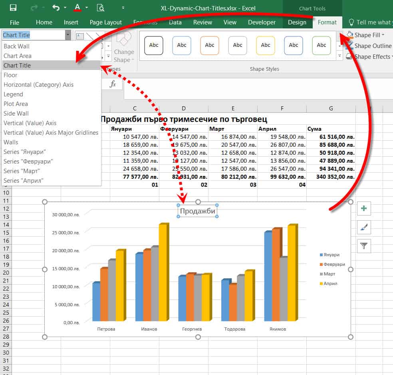The image size is (393, 375).
Task: Pick Vertical (Value) Axis Major Gridlines
Action: point(52,132)
